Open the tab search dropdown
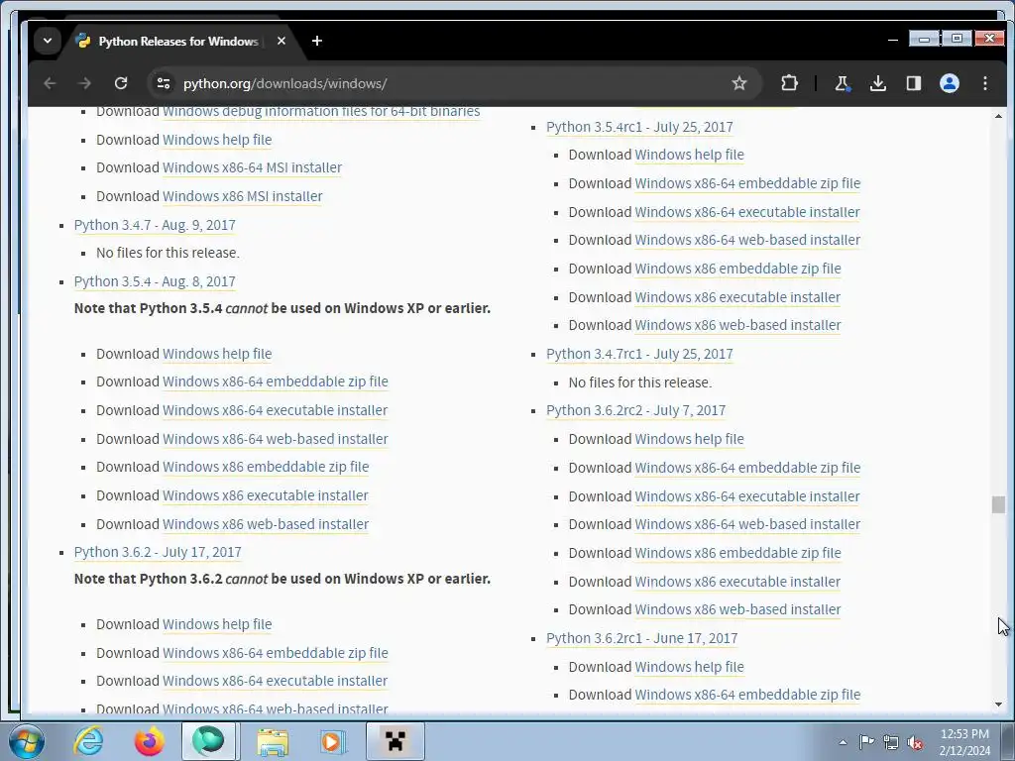Image resolution: width=1015 pixels, height=761 pixels. click(48, 41)
